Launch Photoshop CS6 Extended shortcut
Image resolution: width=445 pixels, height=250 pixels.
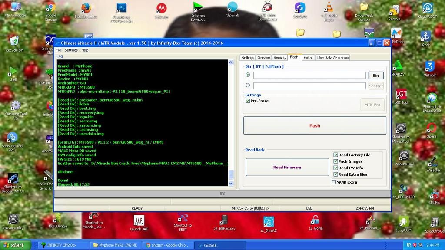(122, 13)
